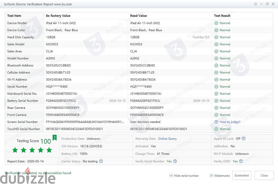Toggle the Hide serial number checkbox
Viewport: 278px width, 184px height.
171,175
